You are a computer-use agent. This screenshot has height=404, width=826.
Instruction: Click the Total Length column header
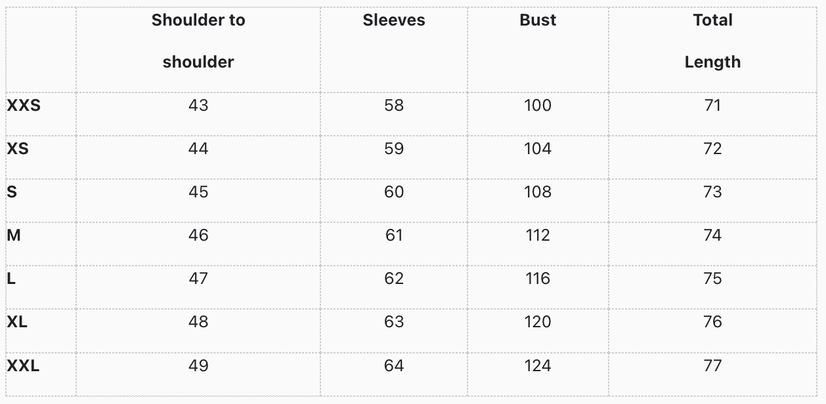tap(712, 41)
